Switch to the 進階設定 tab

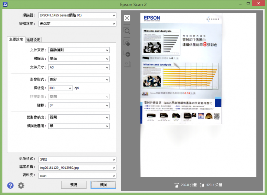click(x=33, y=40)
